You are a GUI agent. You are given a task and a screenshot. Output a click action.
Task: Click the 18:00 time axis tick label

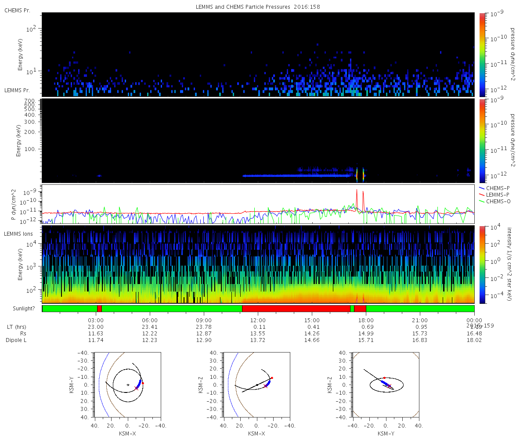[366, 320]
